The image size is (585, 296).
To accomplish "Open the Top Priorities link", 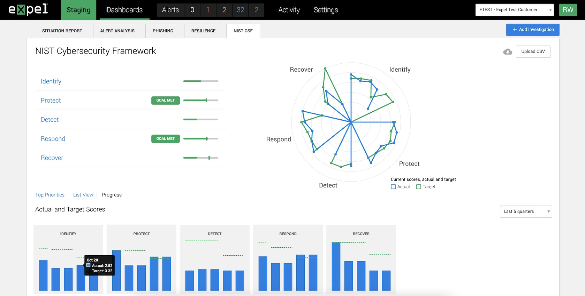I will click(50, 195).
